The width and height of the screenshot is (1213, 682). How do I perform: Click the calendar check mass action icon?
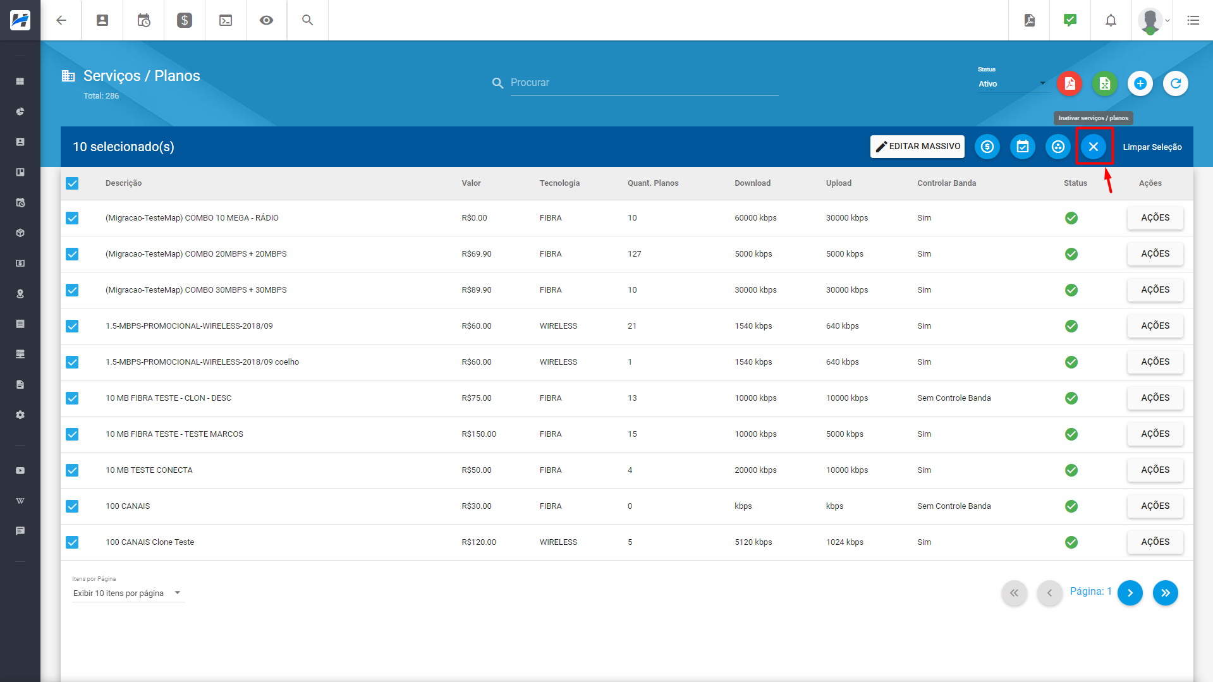point(1023,147)
